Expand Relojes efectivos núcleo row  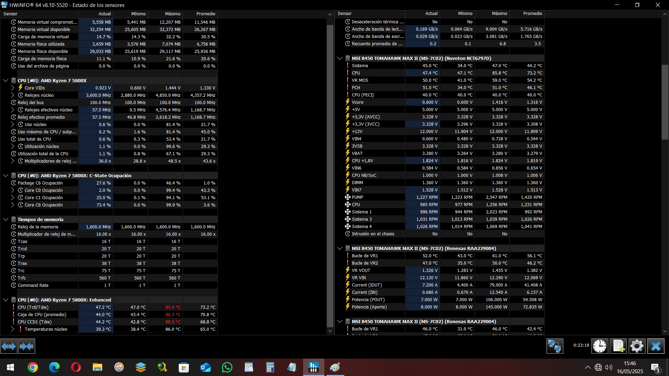point(13,110)
